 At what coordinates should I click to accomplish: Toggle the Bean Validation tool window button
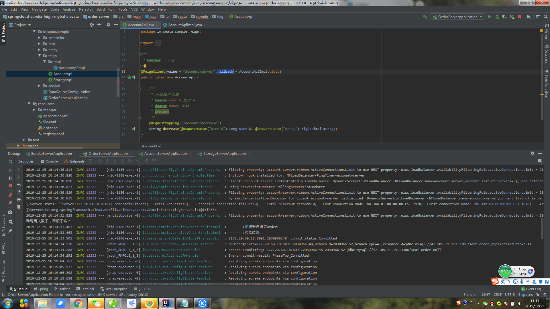point(547,84)
